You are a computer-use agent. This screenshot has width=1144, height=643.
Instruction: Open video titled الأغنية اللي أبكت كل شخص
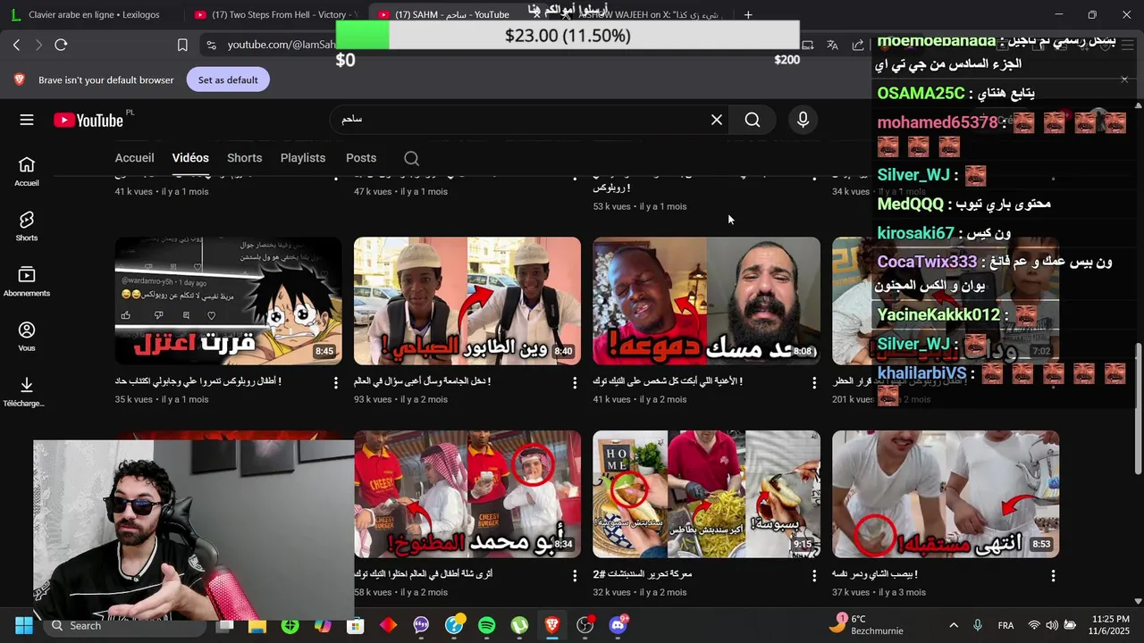668,381
